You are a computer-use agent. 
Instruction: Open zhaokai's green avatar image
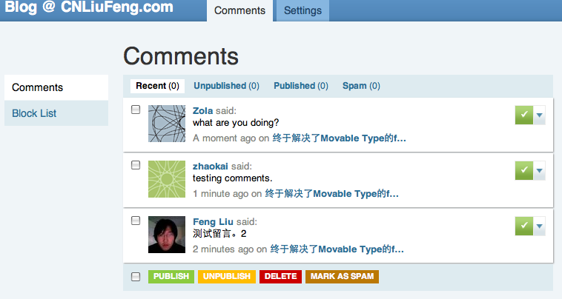[167, 179]
